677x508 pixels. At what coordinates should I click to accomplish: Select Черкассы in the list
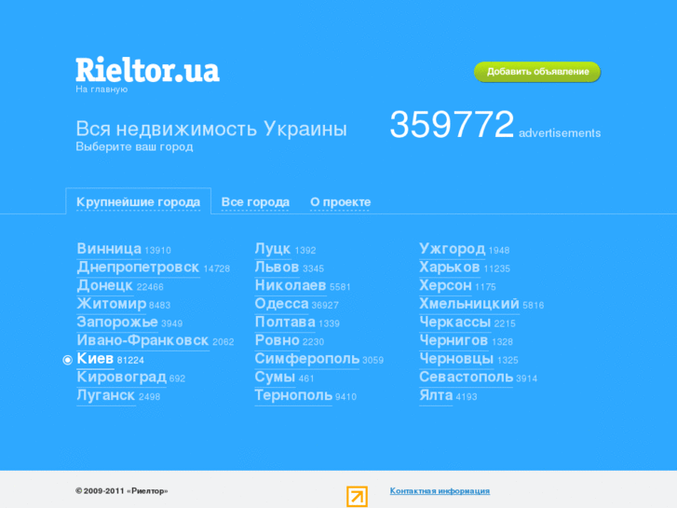tap(455, 322)
